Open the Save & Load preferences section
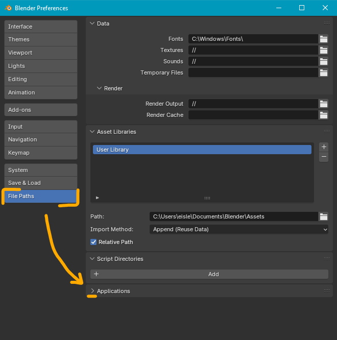Screen dimensions: 337x340 pos(41,183)
